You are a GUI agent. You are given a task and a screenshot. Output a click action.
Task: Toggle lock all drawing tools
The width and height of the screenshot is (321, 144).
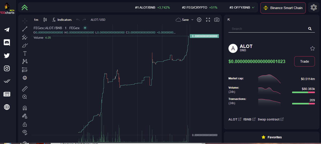click(25, 124)
